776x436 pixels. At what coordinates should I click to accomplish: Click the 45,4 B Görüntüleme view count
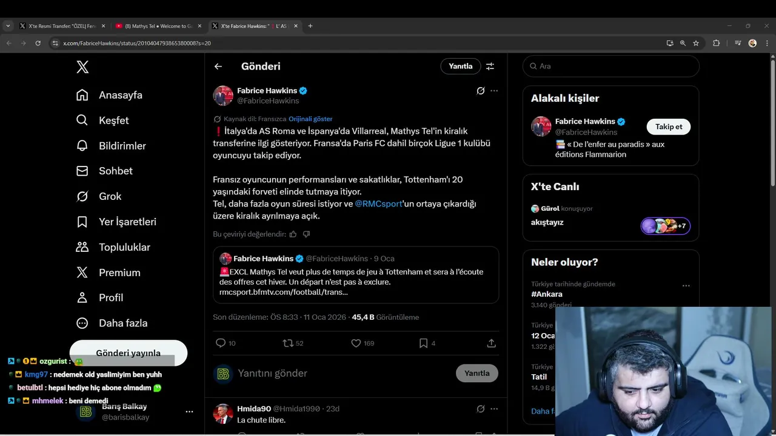click(385, 317)
